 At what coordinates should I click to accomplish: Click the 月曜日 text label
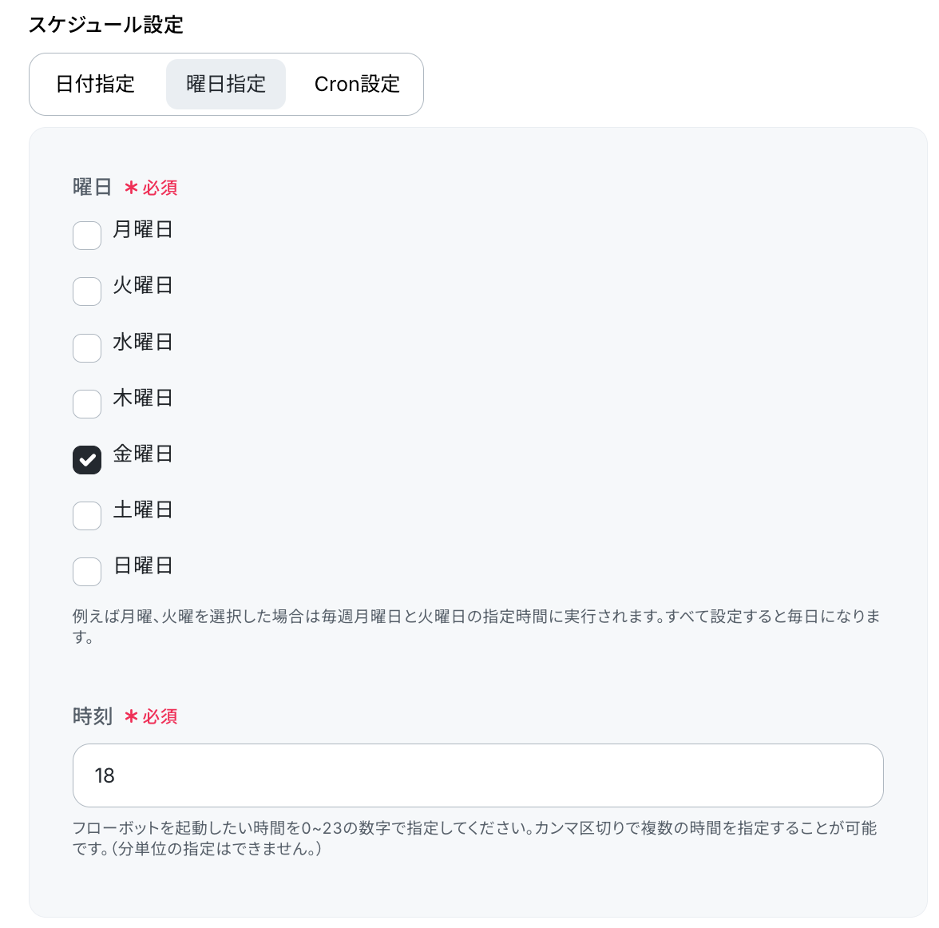tap(143, 229)
